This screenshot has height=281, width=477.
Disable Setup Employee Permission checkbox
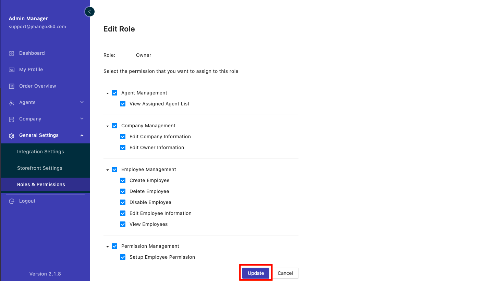tap(123, 257)
